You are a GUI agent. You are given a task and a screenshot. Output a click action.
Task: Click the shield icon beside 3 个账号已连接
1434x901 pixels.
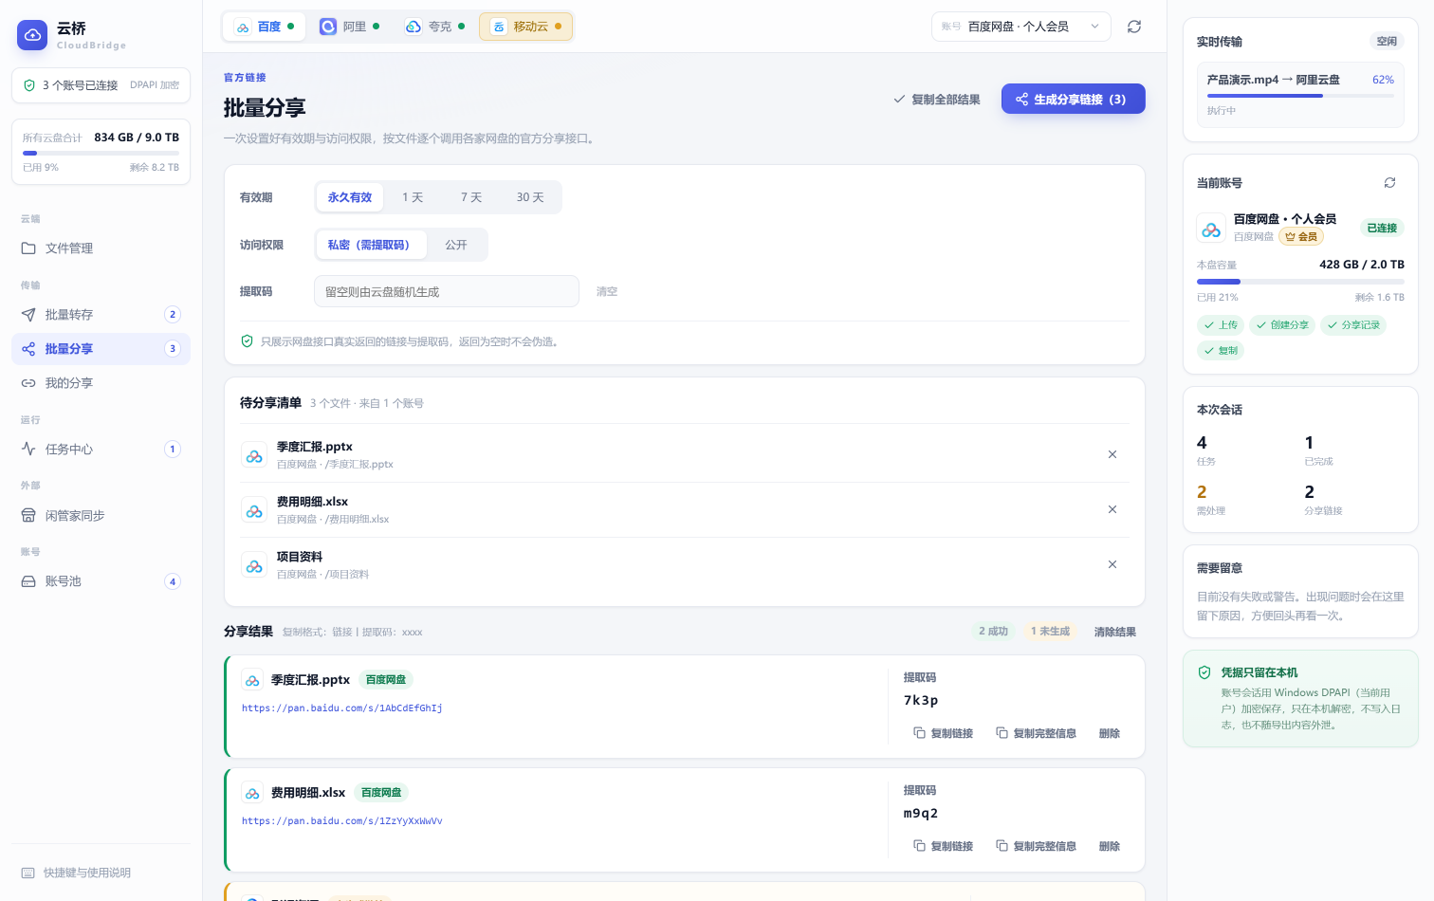click(29, 85)
